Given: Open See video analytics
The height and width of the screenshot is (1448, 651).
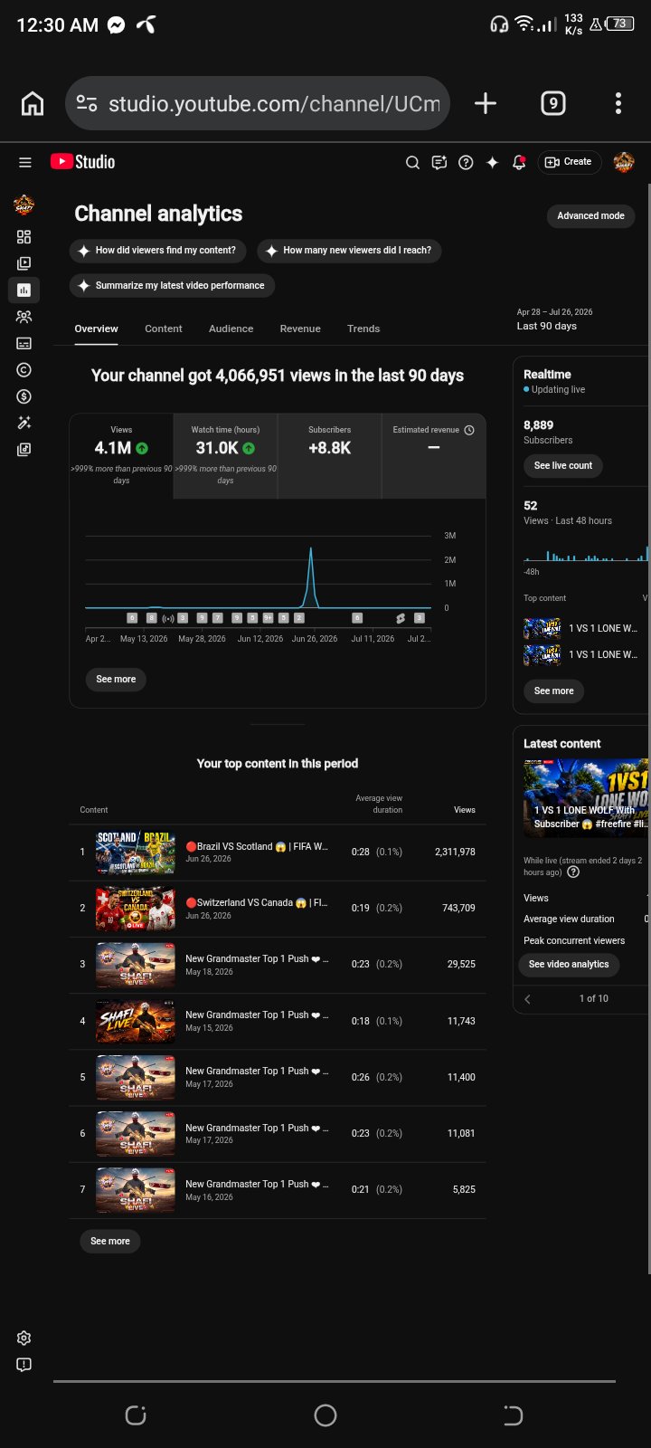Looking at the screenshot, I should [x=569, y=965].
